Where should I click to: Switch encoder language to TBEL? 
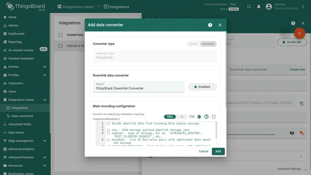[169, 117]
